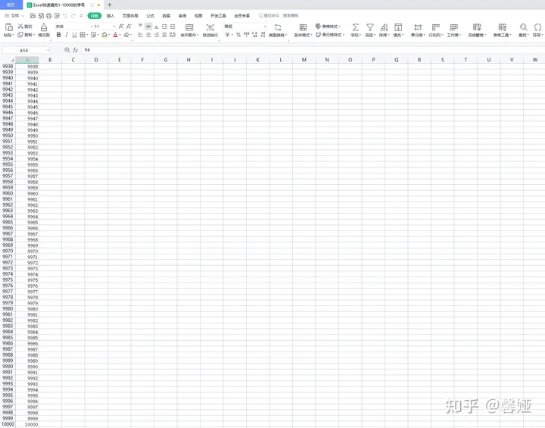
Task: Click the Paste clipboard icon
Action: [8, 27]
